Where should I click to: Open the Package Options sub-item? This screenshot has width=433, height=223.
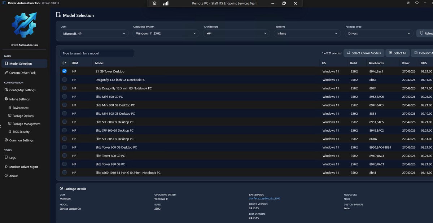24,116
